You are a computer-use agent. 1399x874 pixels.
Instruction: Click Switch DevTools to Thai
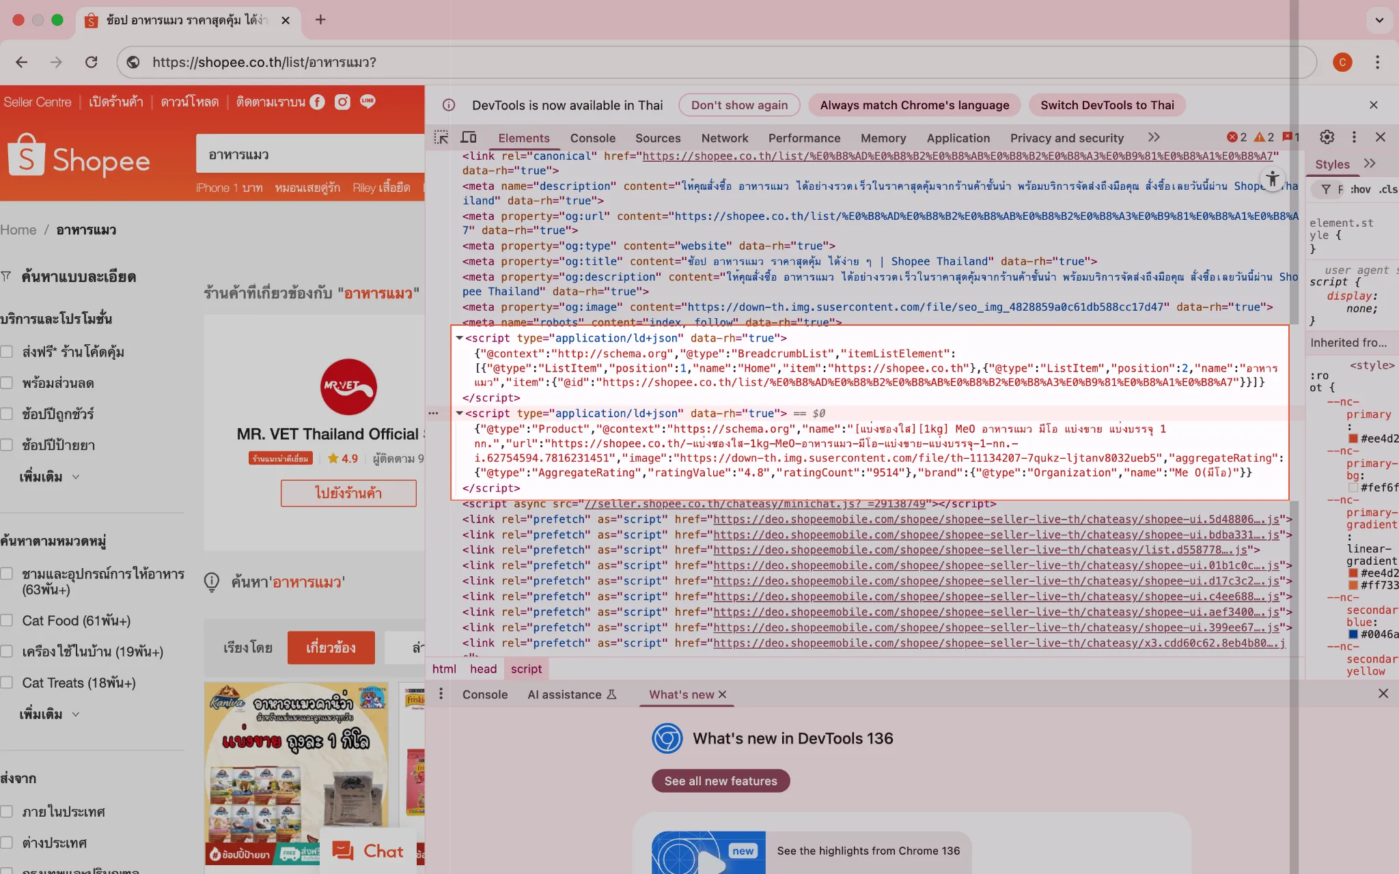click(x=1107, y=105)
